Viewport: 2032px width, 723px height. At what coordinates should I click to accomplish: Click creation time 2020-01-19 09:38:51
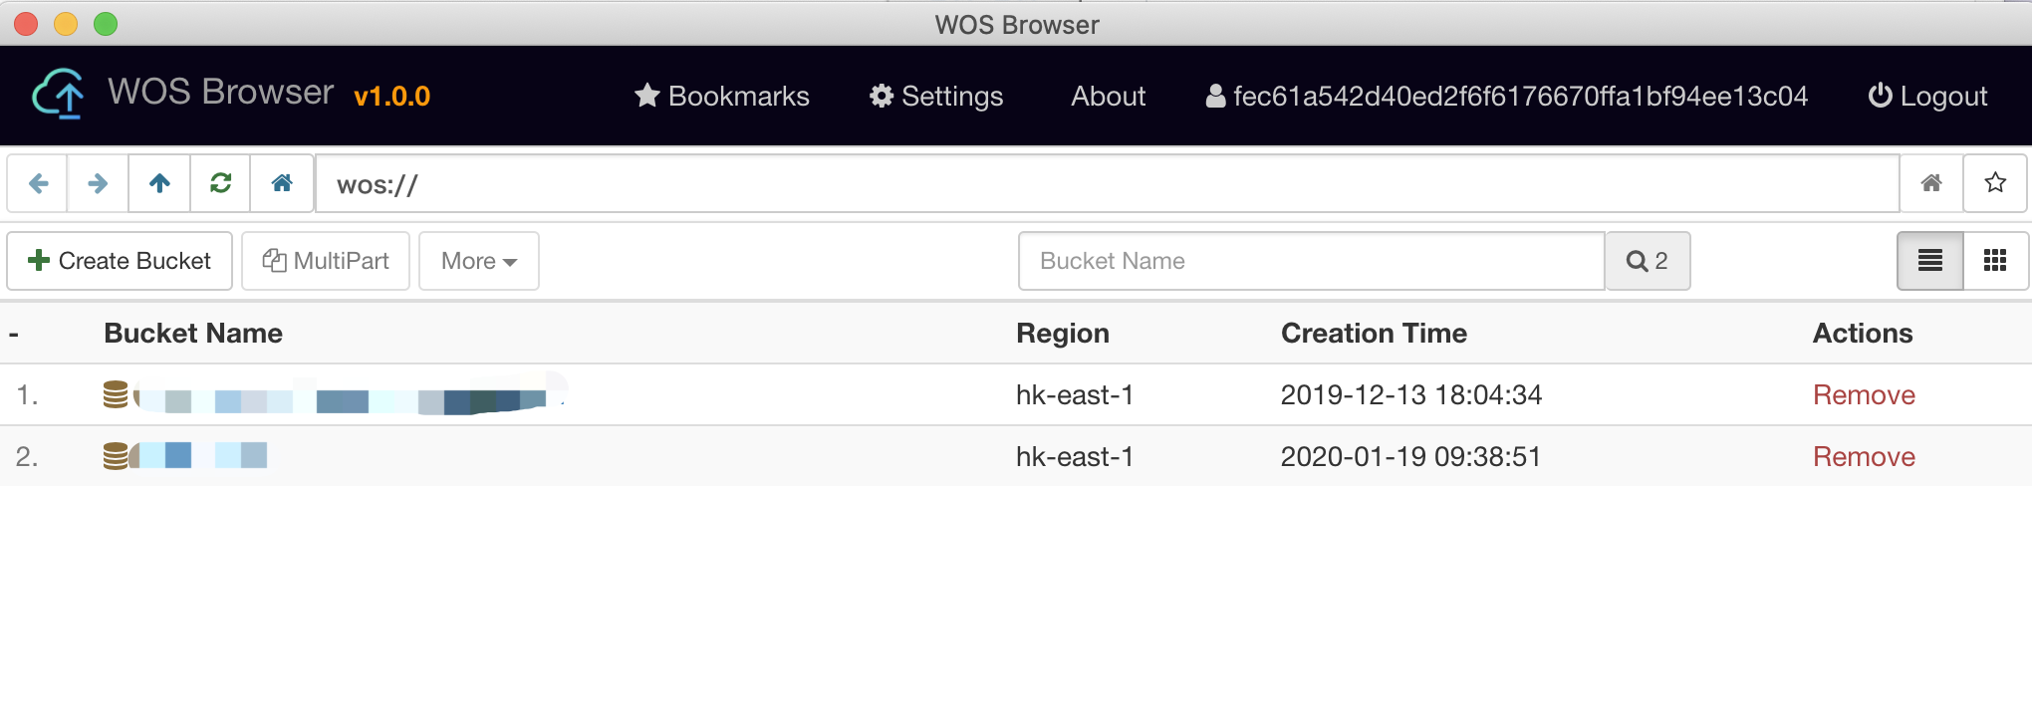click(x=1411, y=457)
